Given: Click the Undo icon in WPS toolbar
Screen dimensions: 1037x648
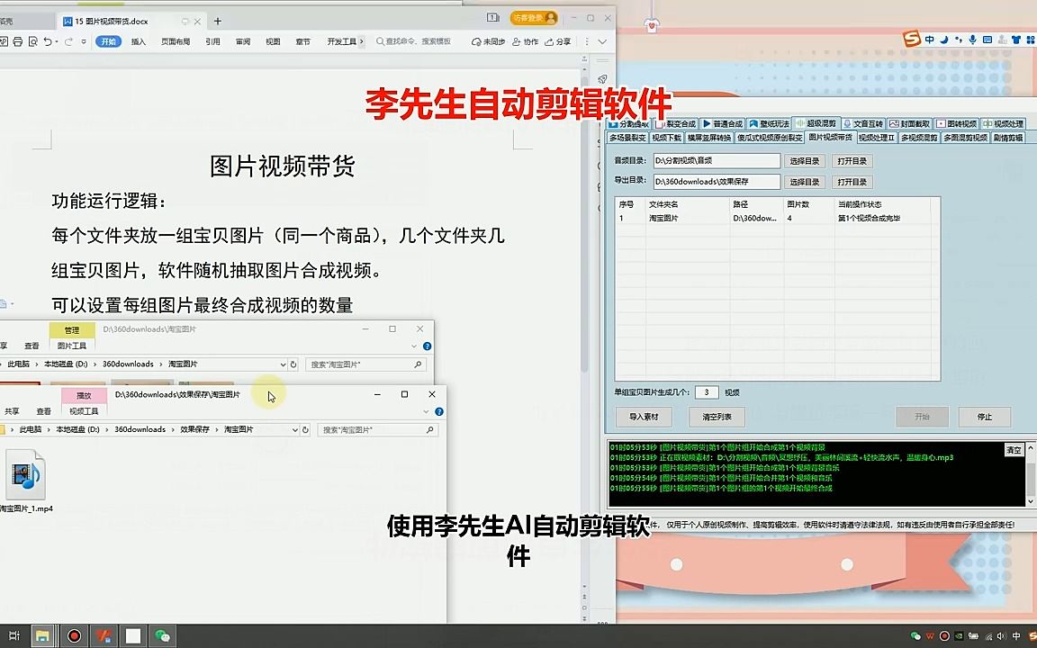Looking at the screenshot, I should (x=48, y=41).
